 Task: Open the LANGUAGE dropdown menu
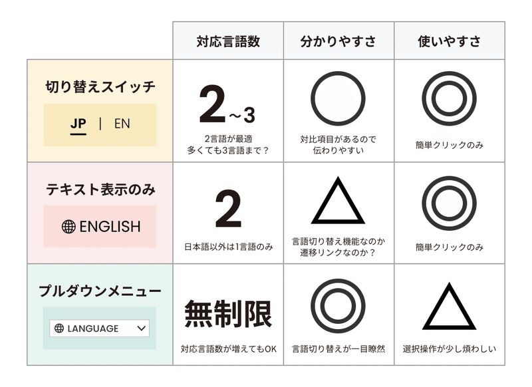(99, 328)
